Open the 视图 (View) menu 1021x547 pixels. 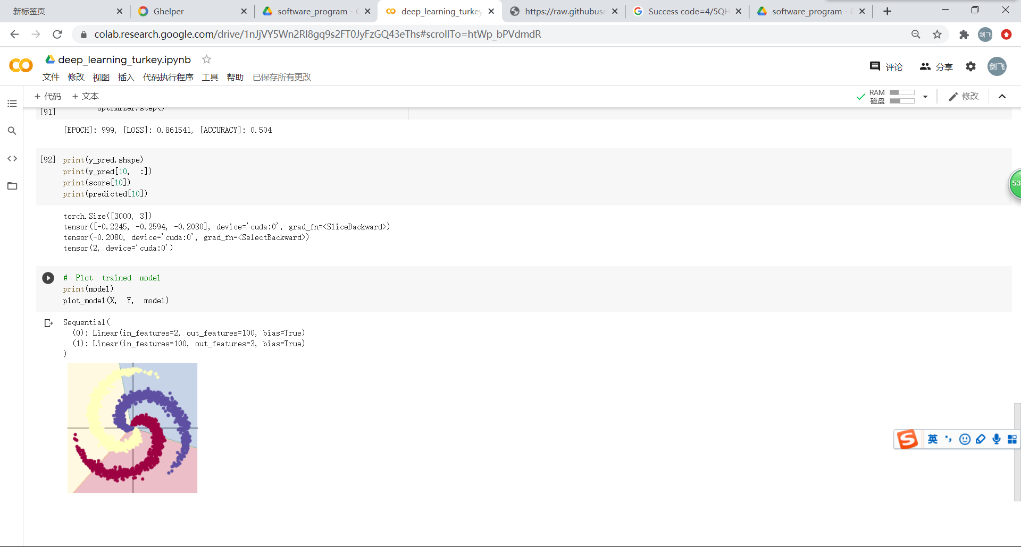[101, 77]
